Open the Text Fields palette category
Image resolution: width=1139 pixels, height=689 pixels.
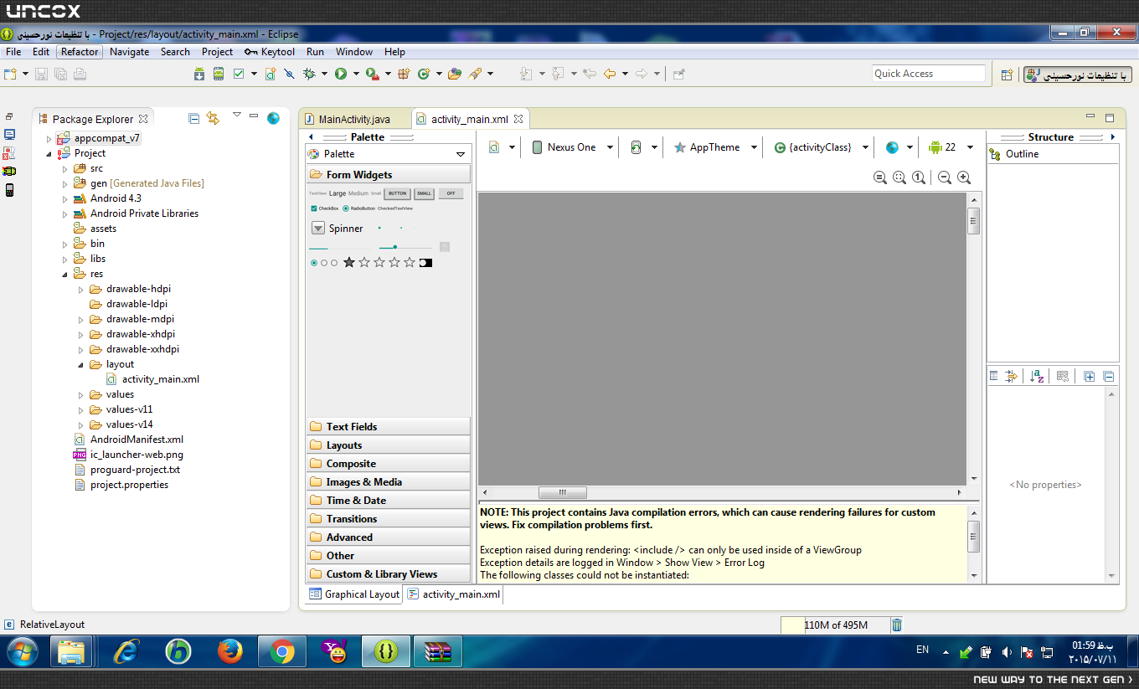[x=389, y=427]
